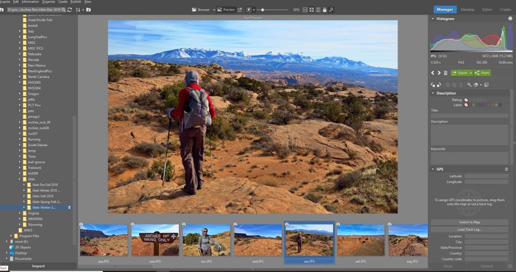Click the search magnifier in path bar

[62, 10]
